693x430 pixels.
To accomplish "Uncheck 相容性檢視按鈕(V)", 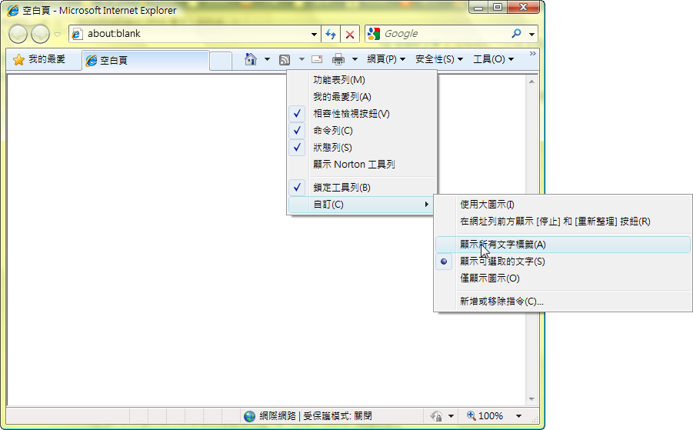I will click(x=361, y=114).
